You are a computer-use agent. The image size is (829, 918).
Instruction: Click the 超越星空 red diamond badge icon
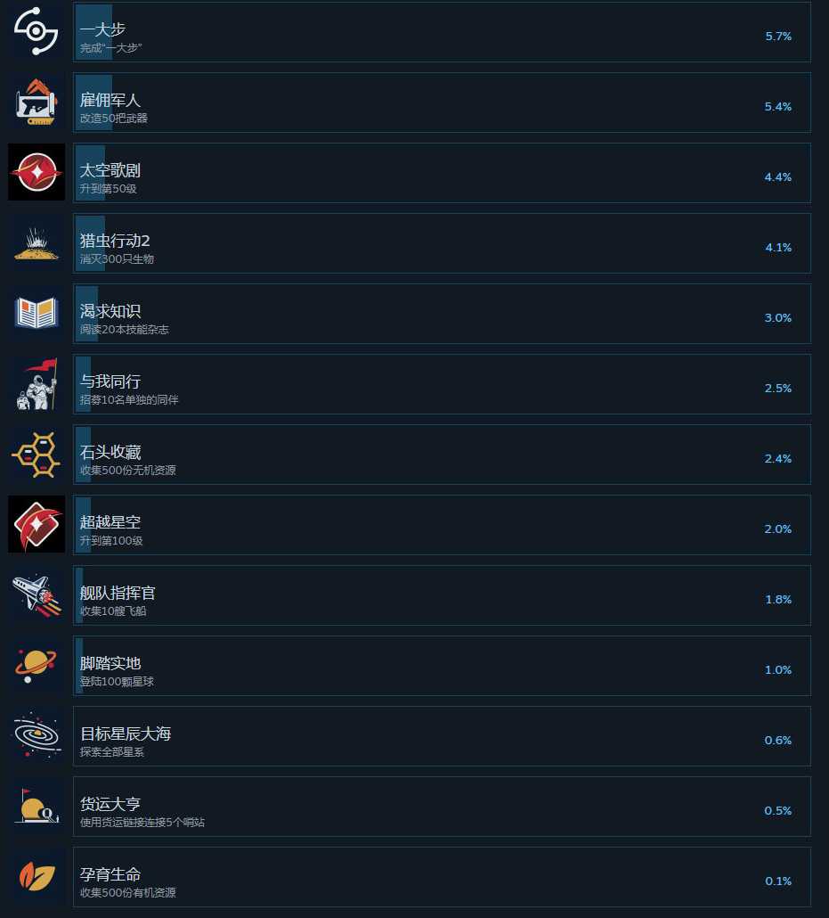[x=37, y=525]
